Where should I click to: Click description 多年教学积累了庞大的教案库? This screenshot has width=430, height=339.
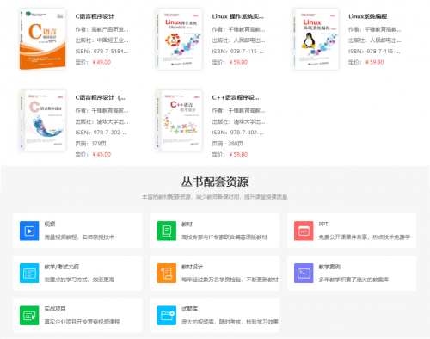pyautogui.click(x=353, y=280)
